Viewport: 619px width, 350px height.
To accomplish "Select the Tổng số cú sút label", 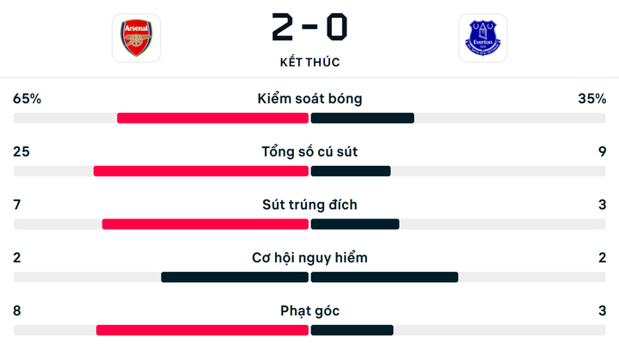I will [309, 152].
